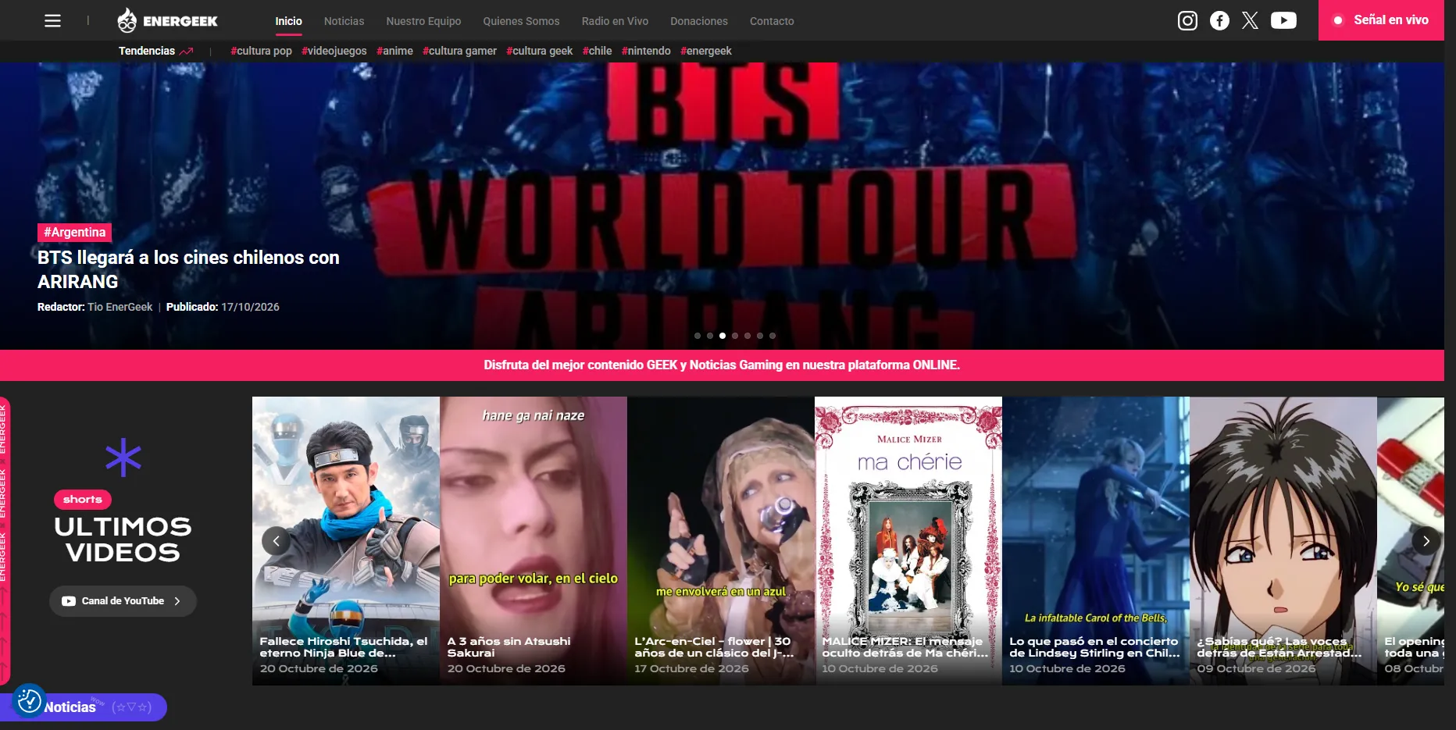Open Nuestro Equipo menu item
This screenshot has width=1456, height=730.
(423, 21)
